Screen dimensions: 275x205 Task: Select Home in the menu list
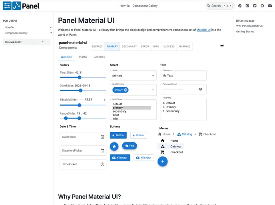pyautogui.click(x=170, y=141)
